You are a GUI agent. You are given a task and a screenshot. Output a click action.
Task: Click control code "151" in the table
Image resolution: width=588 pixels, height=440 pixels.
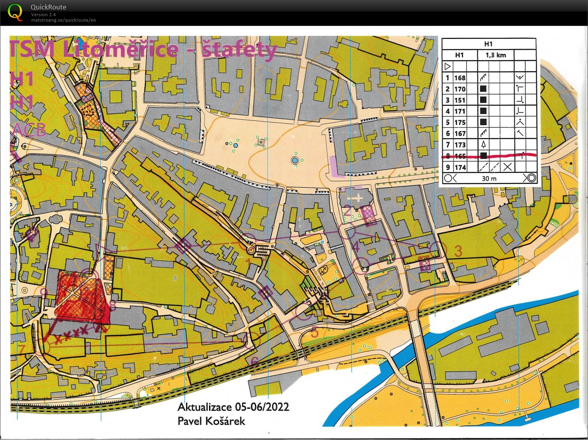point(460,100)
